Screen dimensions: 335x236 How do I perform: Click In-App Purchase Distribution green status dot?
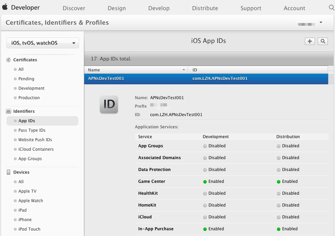pos(279,229)
